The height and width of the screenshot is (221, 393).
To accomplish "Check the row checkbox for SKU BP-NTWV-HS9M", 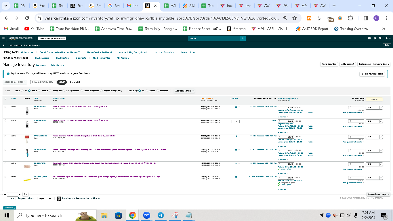I will 5,107.
